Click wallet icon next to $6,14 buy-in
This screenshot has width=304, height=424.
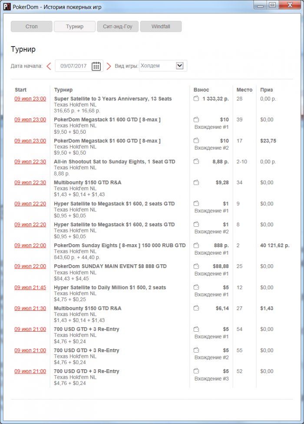click(196, 308)
